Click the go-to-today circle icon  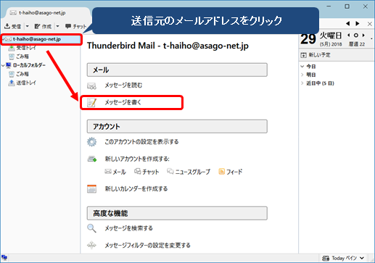pos(356,36)
